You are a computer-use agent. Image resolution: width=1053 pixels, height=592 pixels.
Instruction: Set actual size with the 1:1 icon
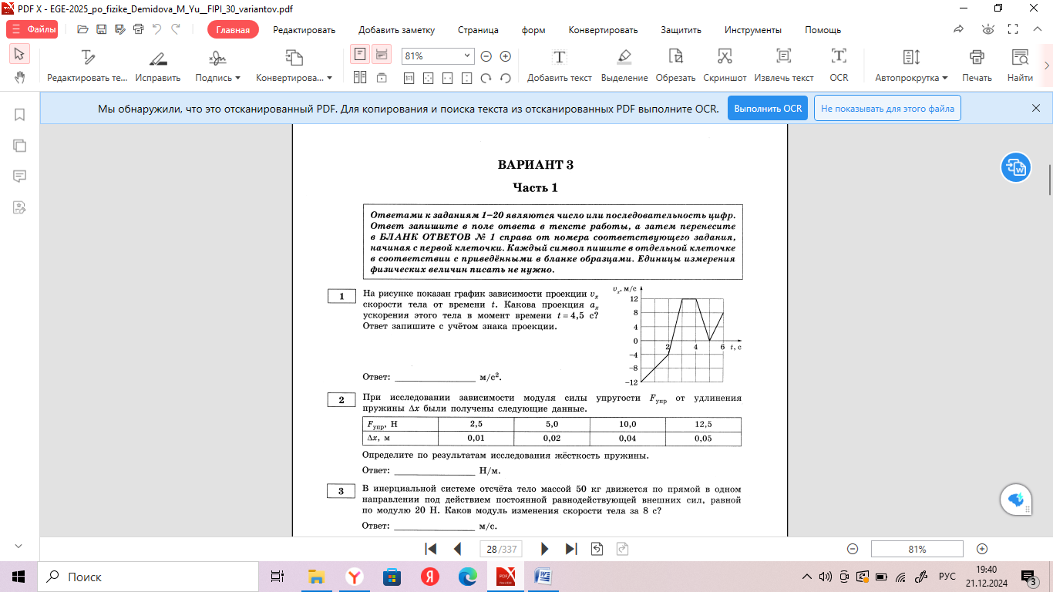pos(409,78)
